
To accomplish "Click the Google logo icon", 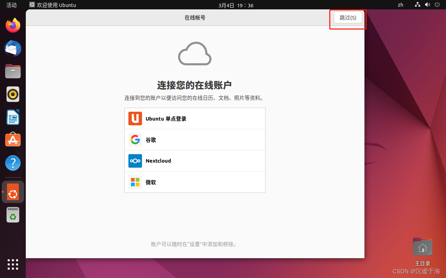I will tap(135, 140).
